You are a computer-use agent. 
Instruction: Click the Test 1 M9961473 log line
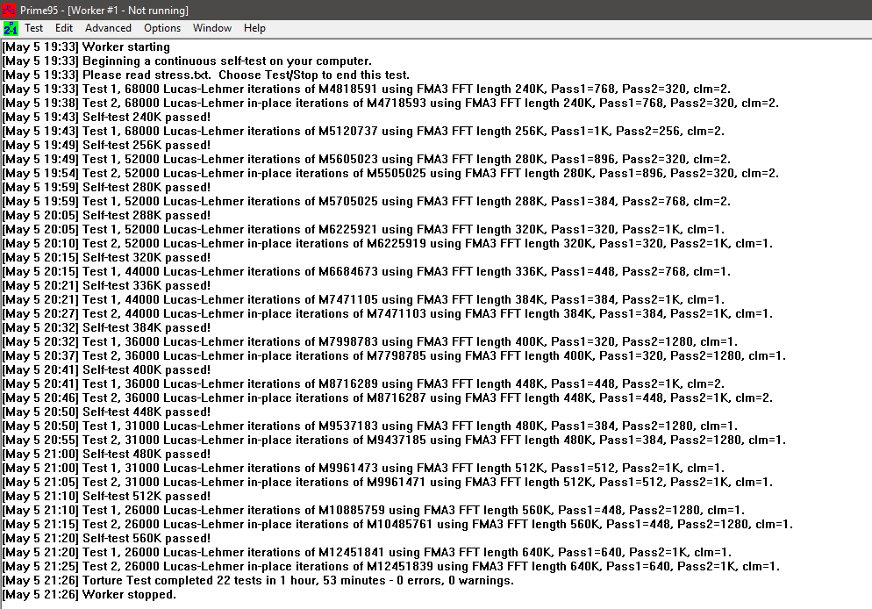point(363,469)
